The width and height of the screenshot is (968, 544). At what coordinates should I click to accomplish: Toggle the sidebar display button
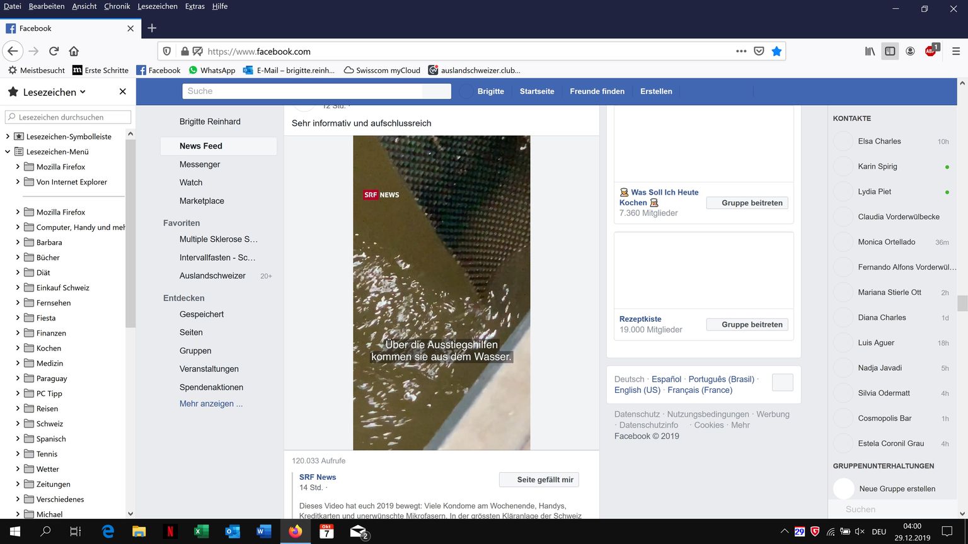tap(890, 51)
